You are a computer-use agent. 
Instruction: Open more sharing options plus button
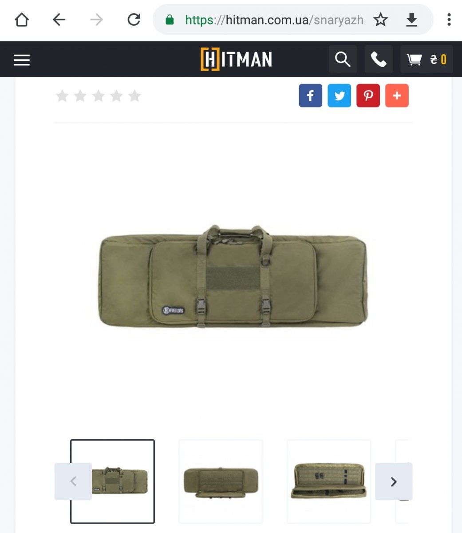click(397, 95)
